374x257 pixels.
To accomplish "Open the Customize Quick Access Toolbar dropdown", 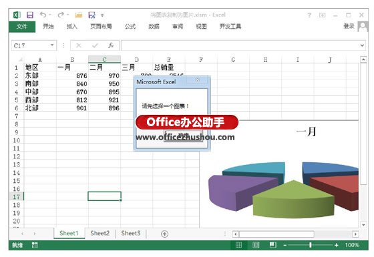I will (x=102, y=15).
